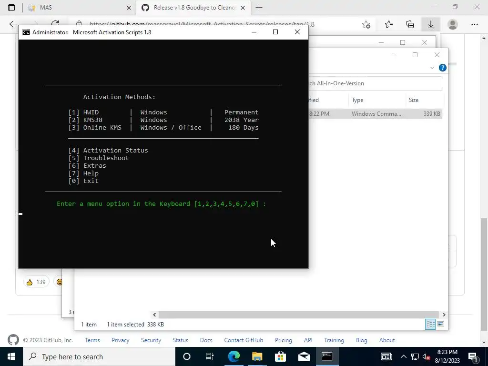Click the Explorer help icon
Screen dimensions: 488x366
click(442, 68)
